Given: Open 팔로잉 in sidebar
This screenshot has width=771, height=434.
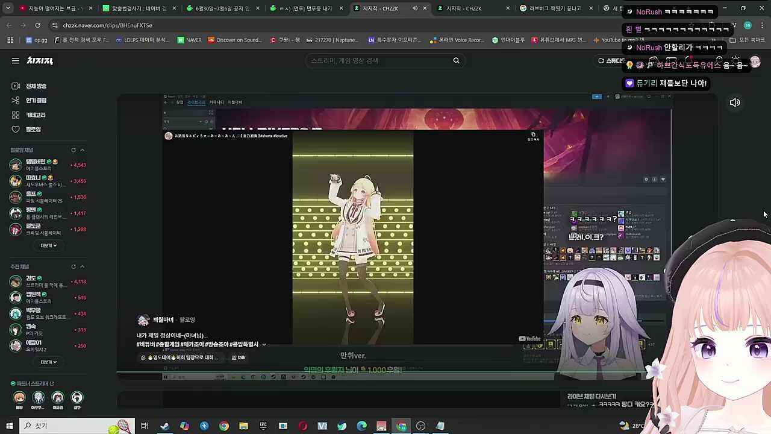Looking at the screenshot, I should (x=27, y=130).
